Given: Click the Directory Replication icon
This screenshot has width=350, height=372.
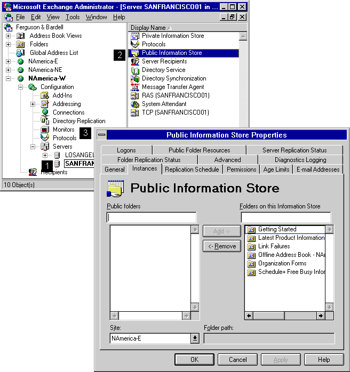Looking at the screenshot, I should [x=45, y=121].
